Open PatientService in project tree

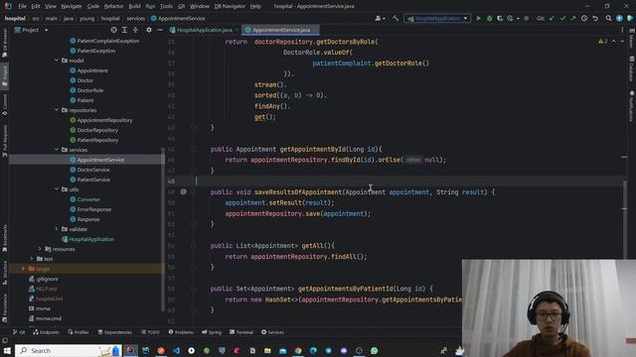click(93, 179)
